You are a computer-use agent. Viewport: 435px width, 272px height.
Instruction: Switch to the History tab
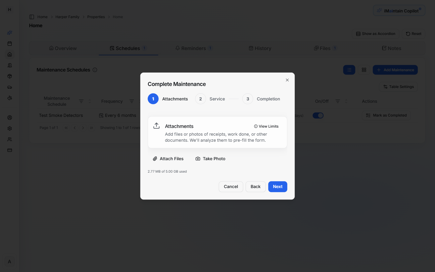[x=260, y=48]
